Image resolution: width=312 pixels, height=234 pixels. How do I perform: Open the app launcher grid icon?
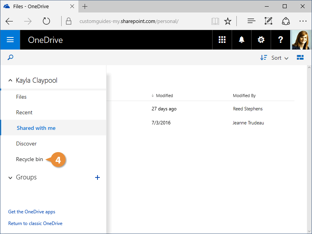222,40
